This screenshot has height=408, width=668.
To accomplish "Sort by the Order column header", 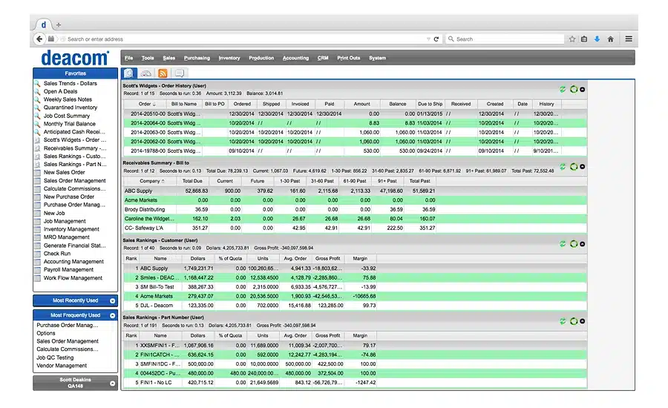I will click(x=145, y=104).
